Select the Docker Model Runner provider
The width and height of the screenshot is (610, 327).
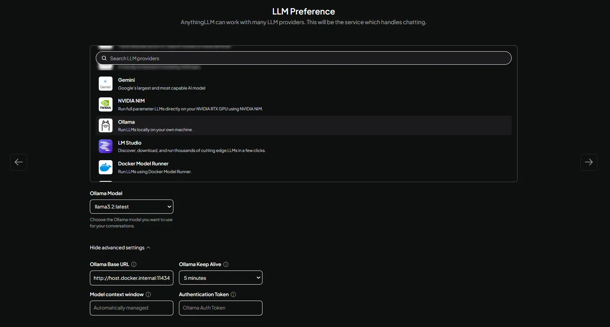tap(304, 167)
